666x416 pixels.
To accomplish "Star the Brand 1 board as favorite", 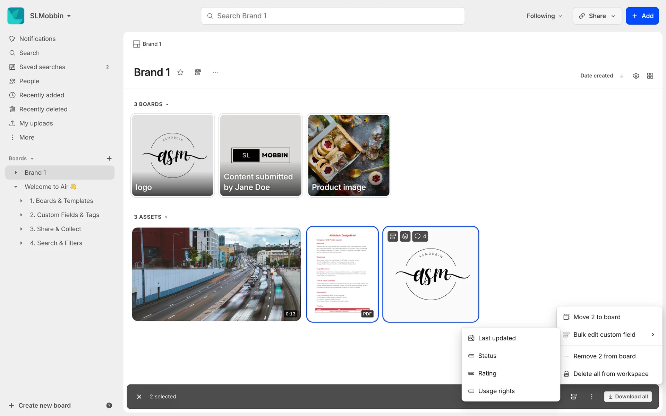I will pyautogui.click(x=180, y=72).
